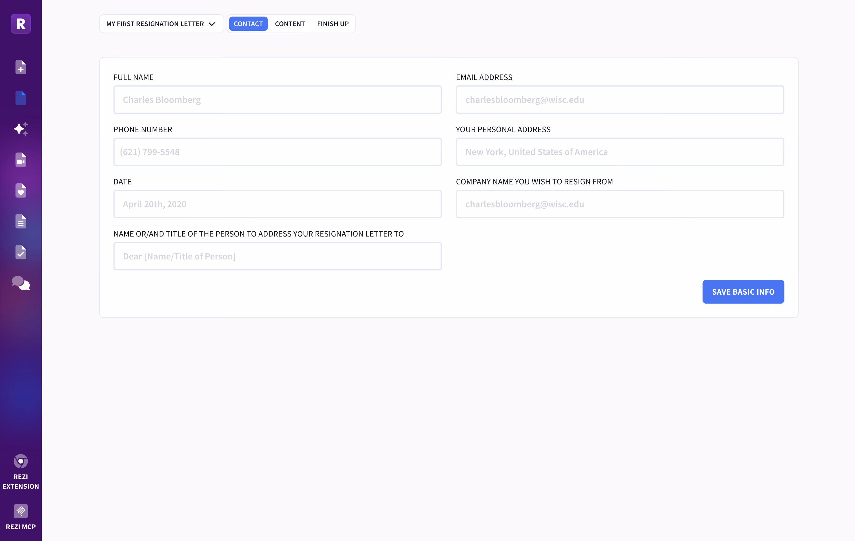The height and width of the screenshot is (541, 855).
Task: Click the Name Or/And Title label
Action: tap(258, 234)
